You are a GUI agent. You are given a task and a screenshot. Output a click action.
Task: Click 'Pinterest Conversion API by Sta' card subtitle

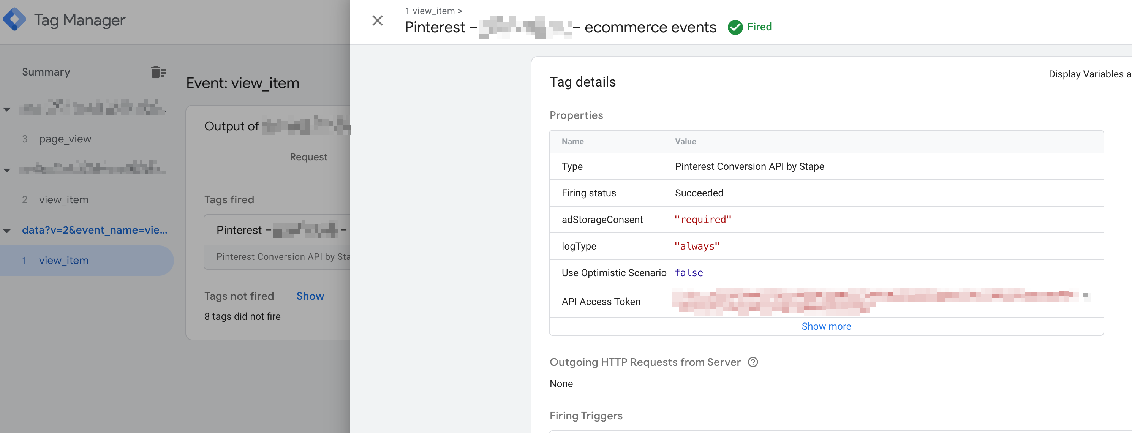click(x=283, y=257)
